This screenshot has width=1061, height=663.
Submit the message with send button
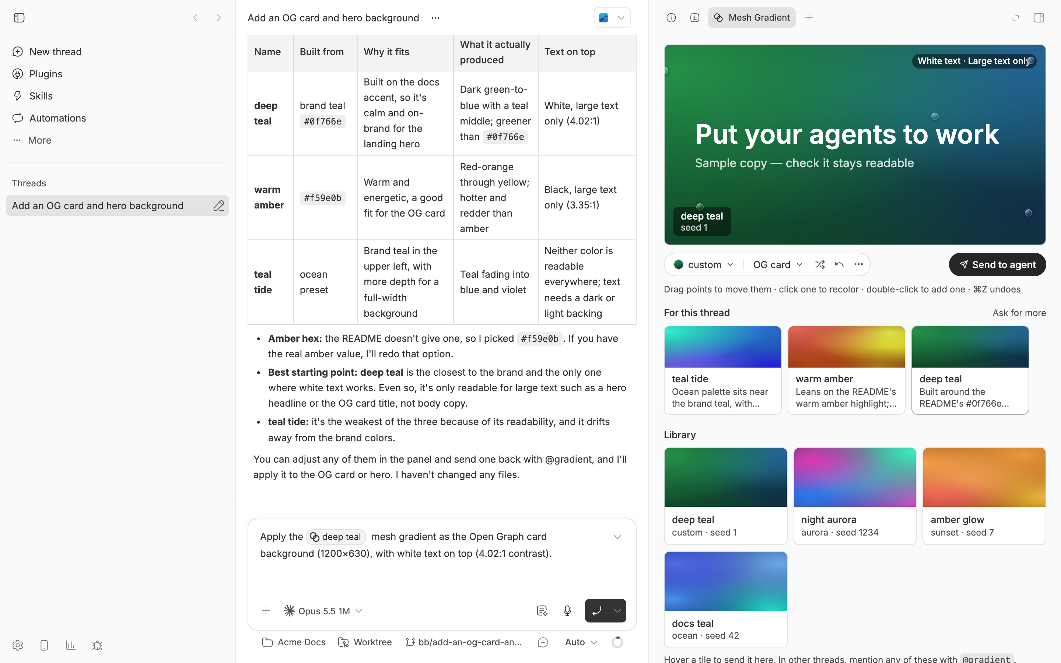click(x=597, y=611)
